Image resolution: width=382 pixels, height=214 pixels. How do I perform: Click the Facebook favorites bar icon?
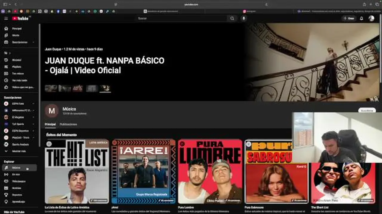tap(58, 11)
